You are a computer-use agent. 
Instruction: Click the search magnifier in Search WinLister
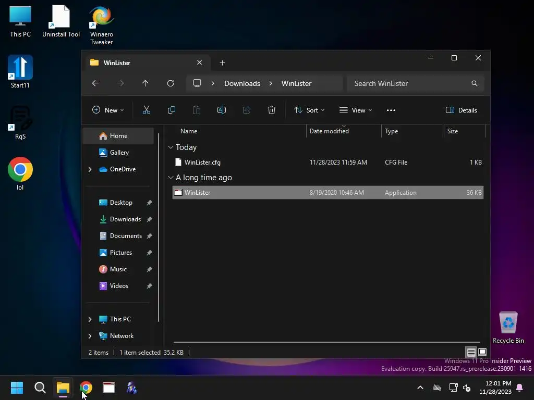pos(475,83)
